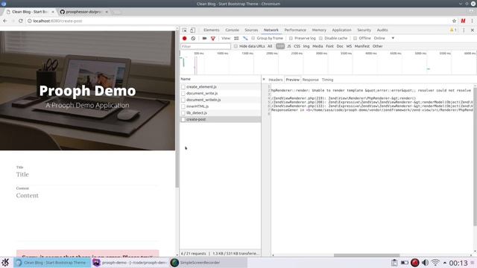Enable Preserve log checkbox

pyautogui.click(x=291, y=38)
